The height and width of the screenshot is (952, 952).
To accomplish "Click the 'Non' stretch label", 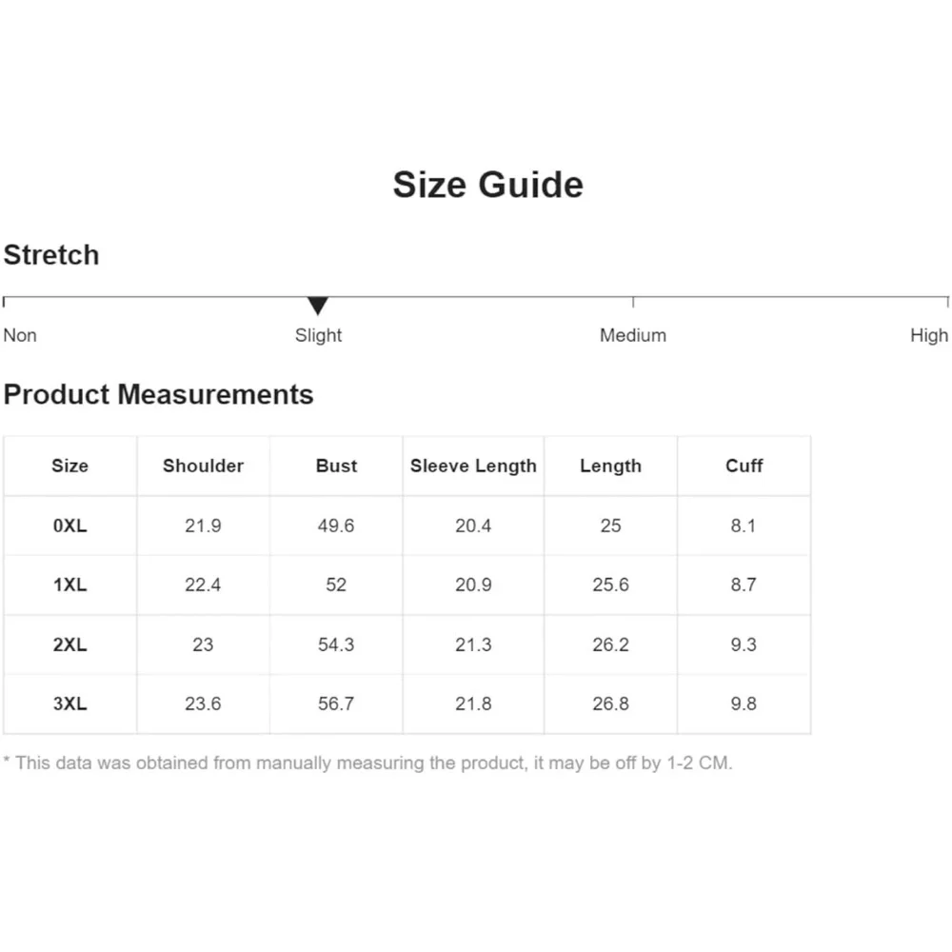I will click(x=20, y=335).
